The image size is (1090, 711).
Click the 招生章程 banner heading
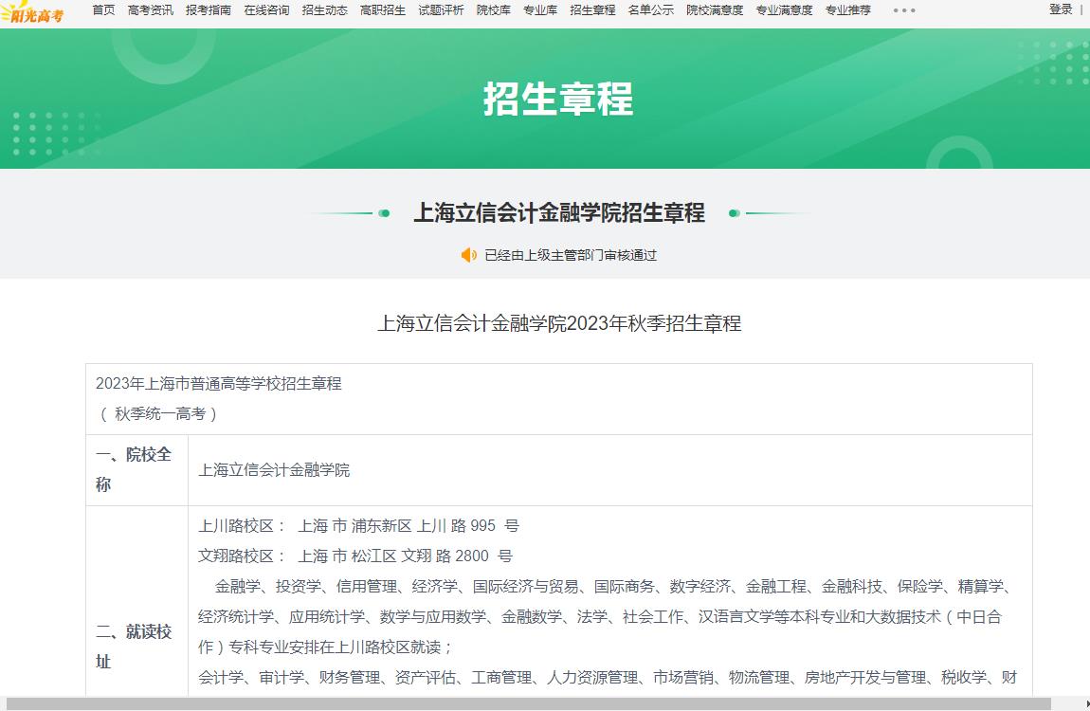pyautogui.click(x=558, y=99)
